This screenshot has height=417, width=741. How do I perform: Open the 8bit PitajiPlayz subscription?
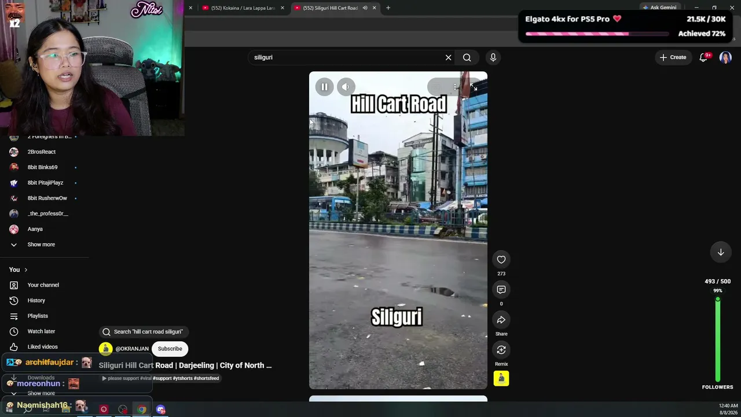click(45, 183)
